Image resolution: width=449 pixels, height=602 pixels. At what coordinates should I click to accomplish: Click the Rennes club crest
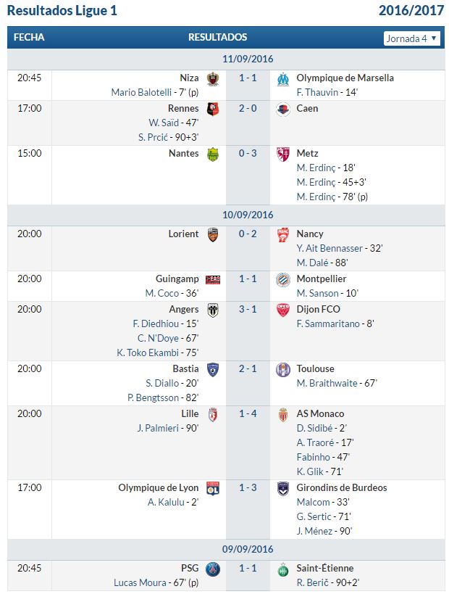pyautogui.click(x=213, y=109)
